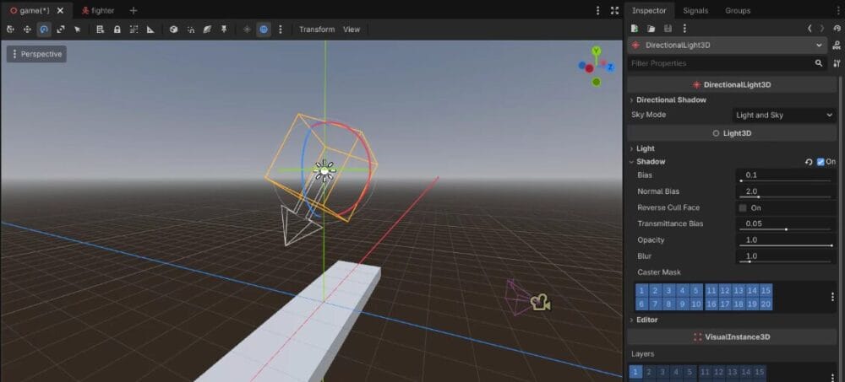Enable the Reverse Cull Face checkbox

pos(743,207)
